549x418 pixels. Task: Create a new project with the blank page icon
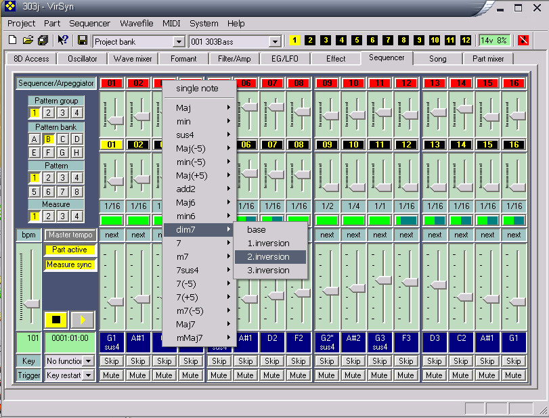coord(13,40)
